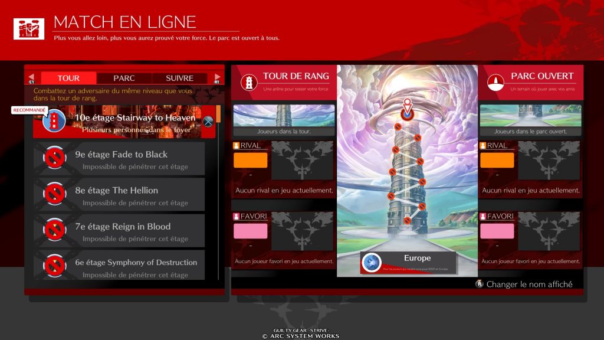Click the favori emblem placeholder in Parc ouvert
This screenshot has height=340, width=604.
549,231
